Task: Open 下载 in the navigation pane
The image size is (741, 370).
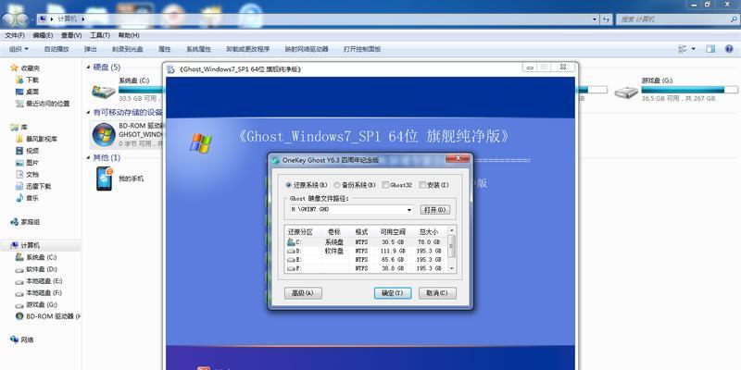Action: click(32, 80)
